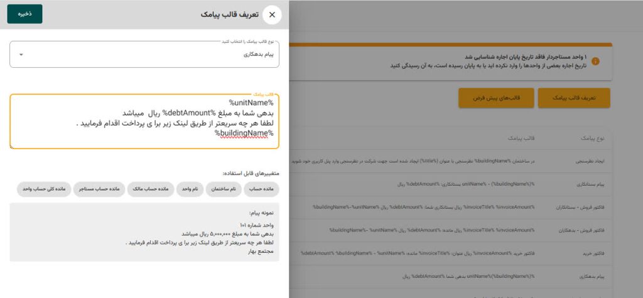Click the dropdown arrow of the template type field
Viewport: 643px width, 298px height.
21,55
